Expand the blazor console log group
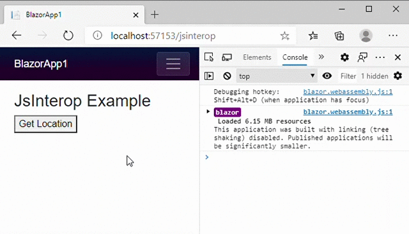This screenshot has width=409, height=234. point(208,112)
